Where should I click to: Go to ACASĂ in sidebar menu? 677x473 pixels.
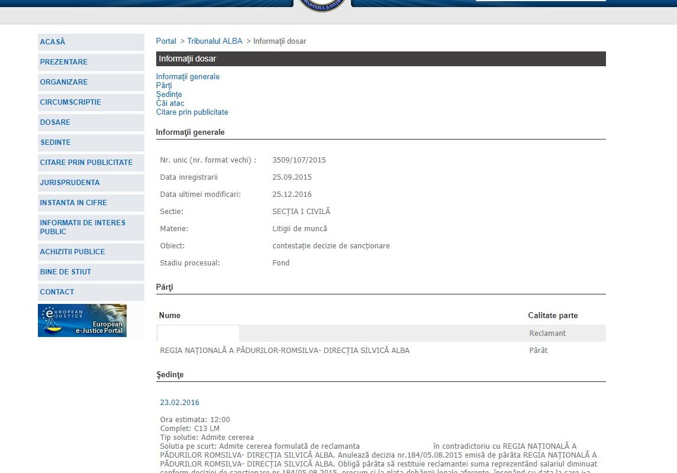click(53, 42)
